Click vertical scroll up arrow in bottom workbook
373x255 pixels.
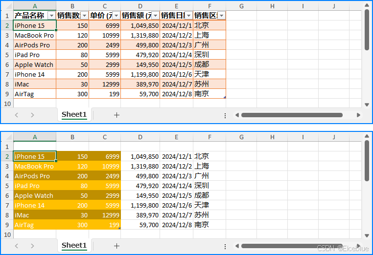click(x=367, y=136)
